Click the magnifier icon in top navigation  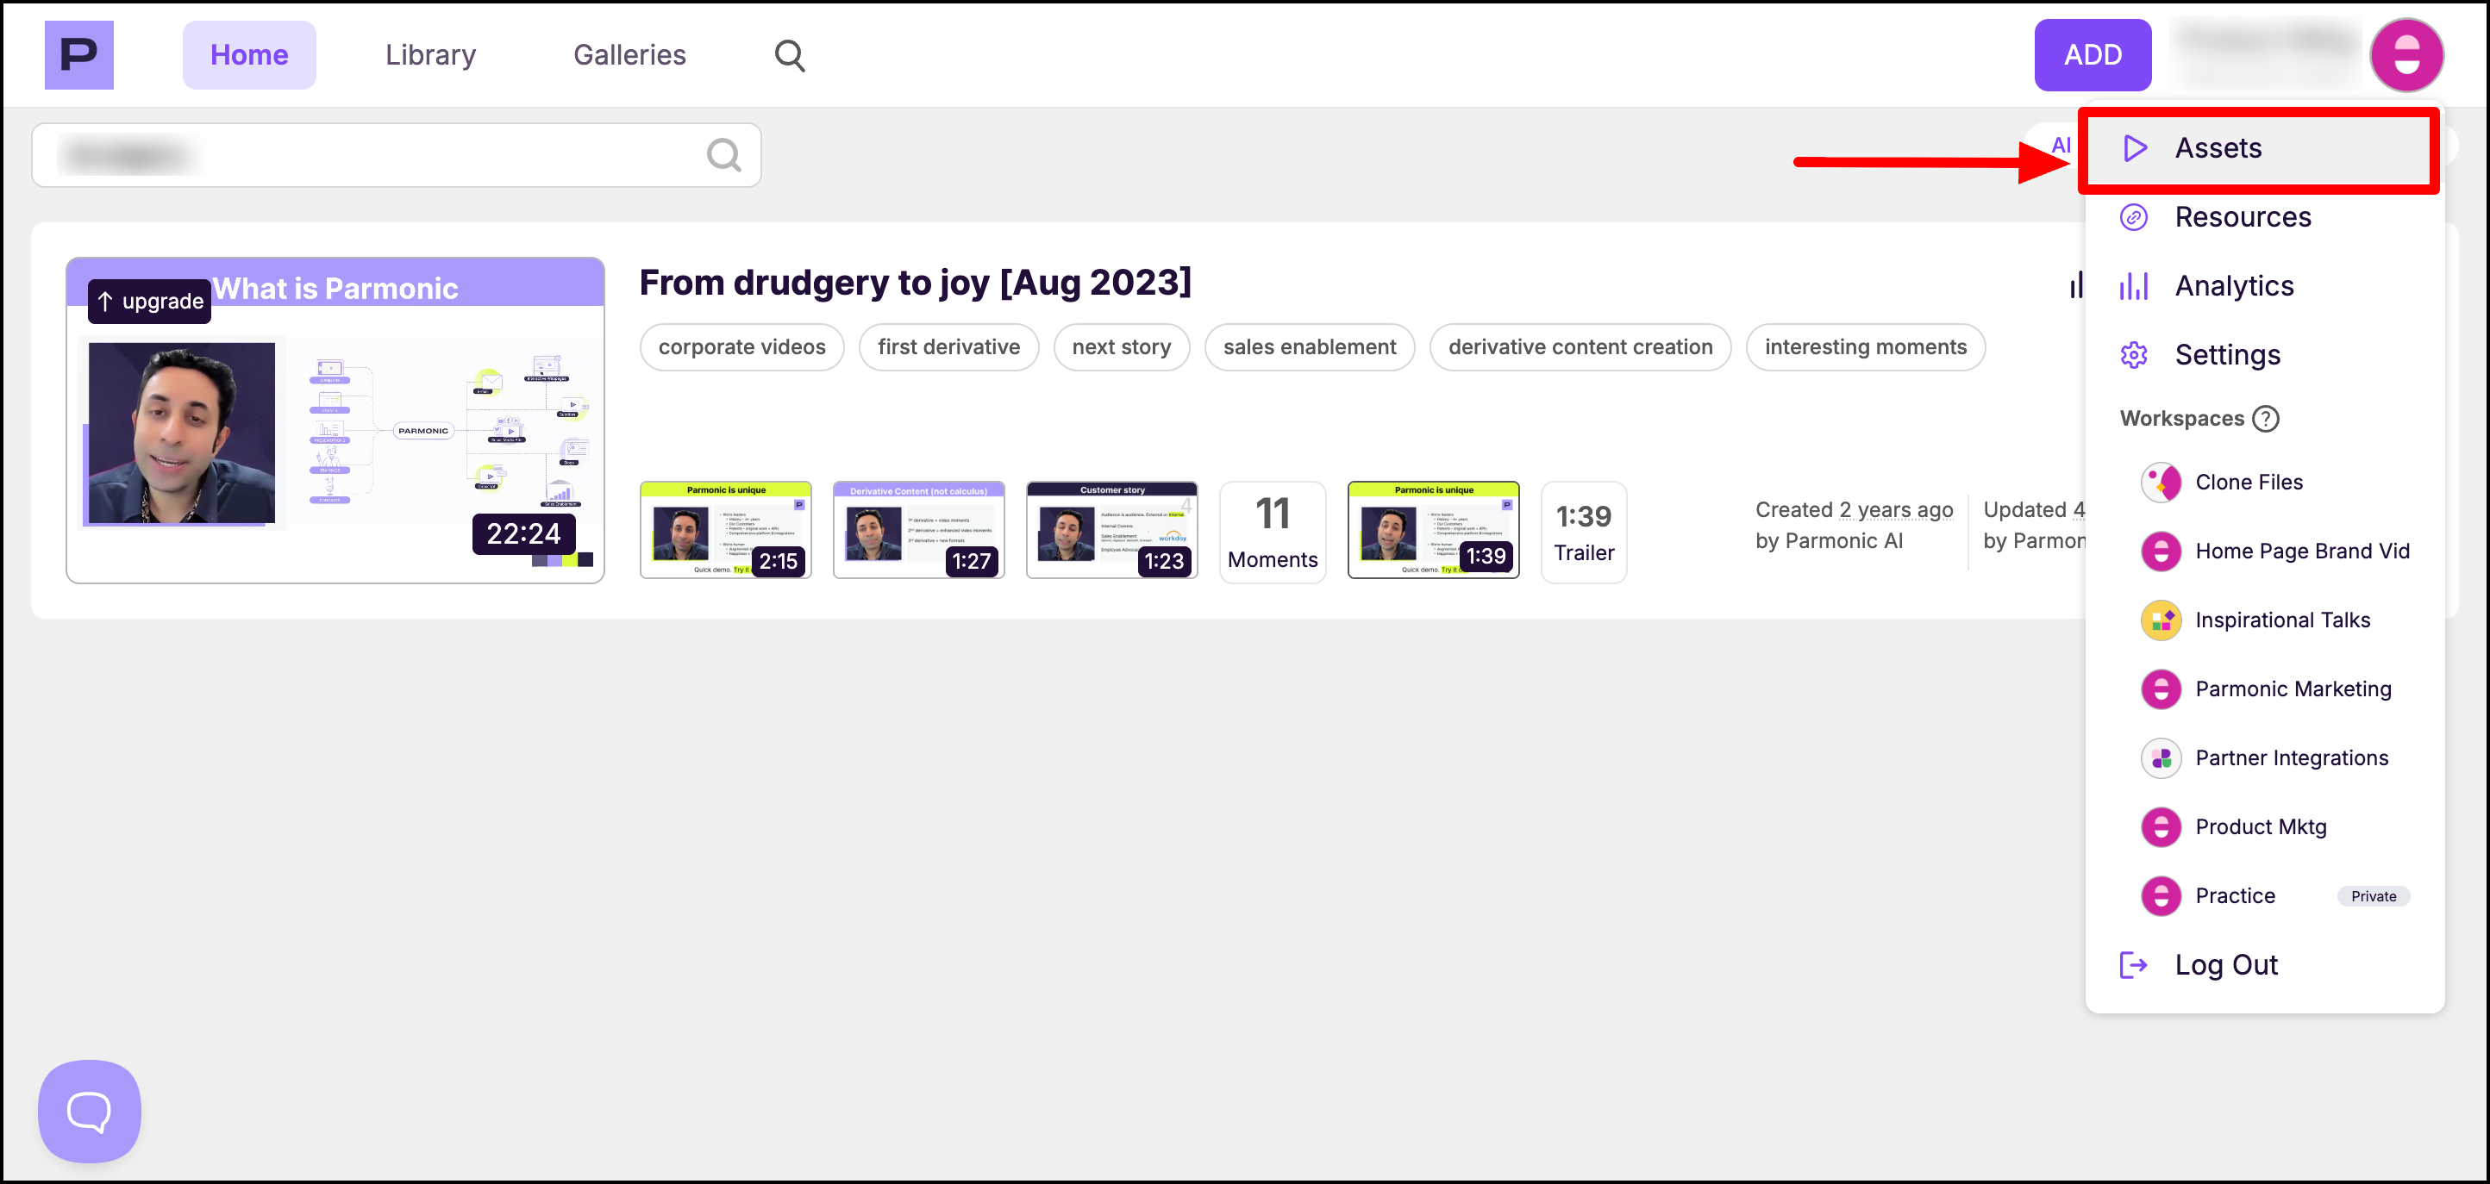[789, 55]
